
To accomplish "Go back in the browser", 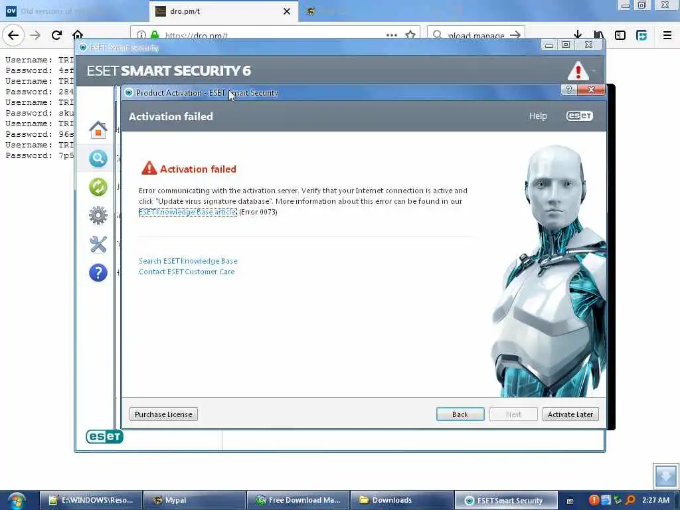I will (13, 35).
